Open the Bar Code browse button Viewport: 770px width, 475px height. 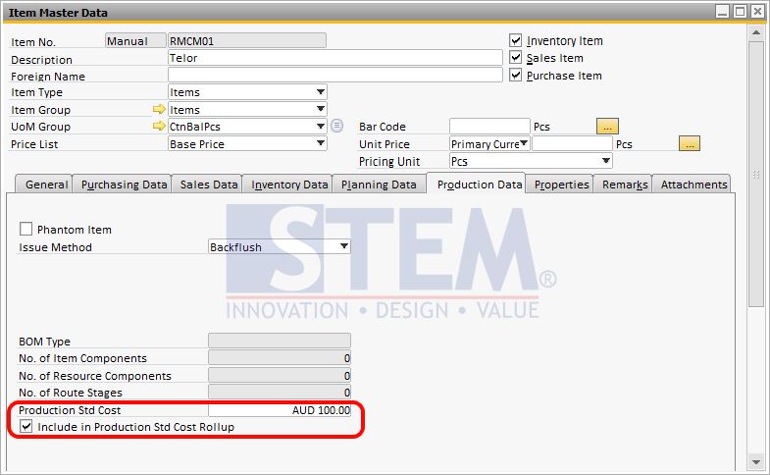(607, 127)
